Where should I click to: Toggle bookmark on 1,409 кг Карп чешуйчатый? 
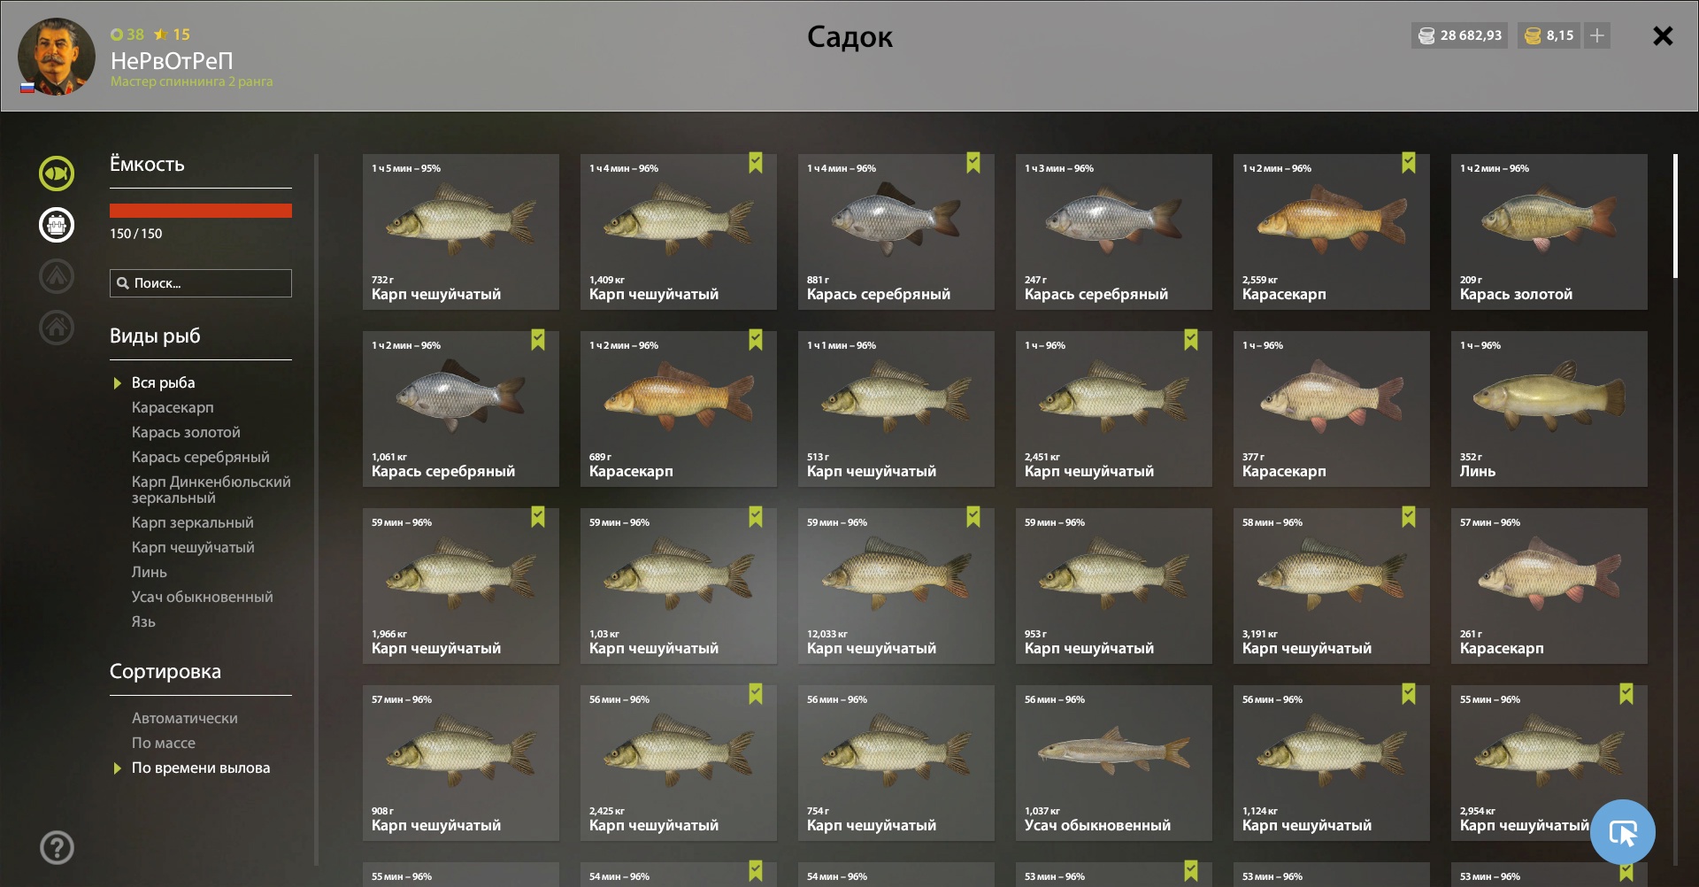756,163
